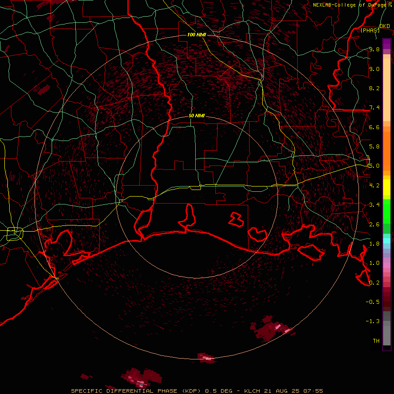394x394 pixels.
Task: Click the small echo at the ring's southern edge
Action: (206, 358)
